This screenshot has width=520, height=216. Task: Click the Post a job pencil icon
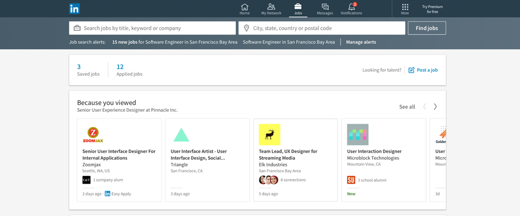pos(411,70)
